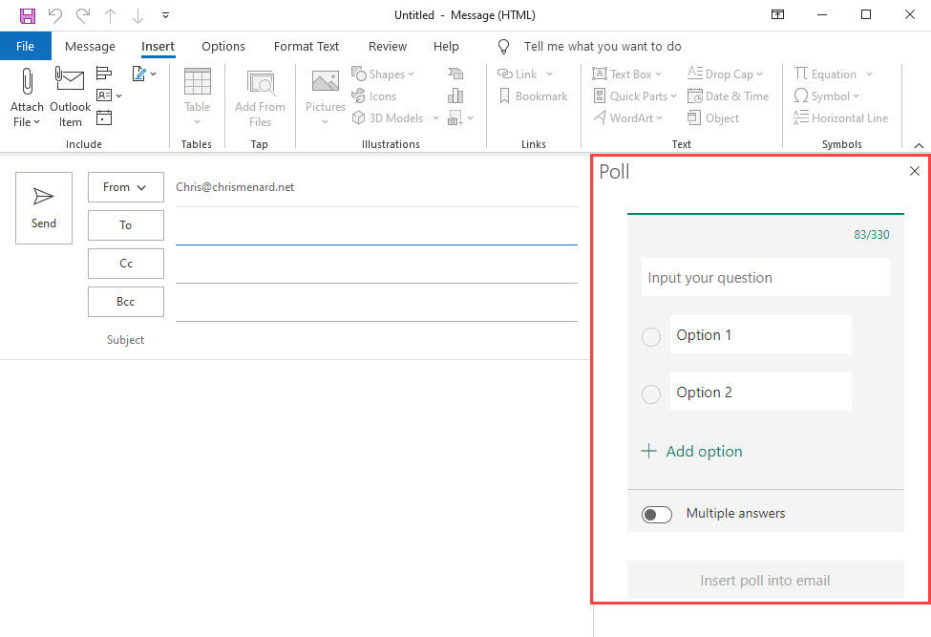Toggle the Multiple answers switch
The image size is (931, 637).
click(657, 514)
